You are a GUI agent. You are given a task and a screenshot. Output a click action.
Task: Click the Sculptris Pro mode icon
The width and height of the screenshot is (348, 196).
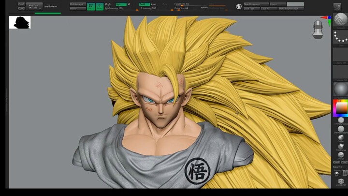239,6
